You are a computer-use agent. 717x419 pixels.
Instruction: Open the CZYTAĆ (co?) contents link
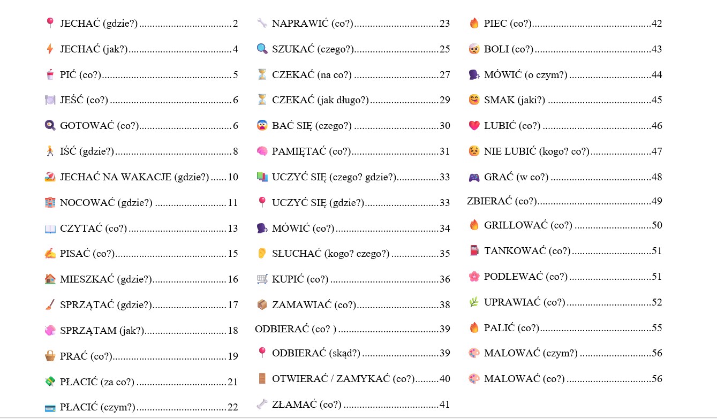93,228
